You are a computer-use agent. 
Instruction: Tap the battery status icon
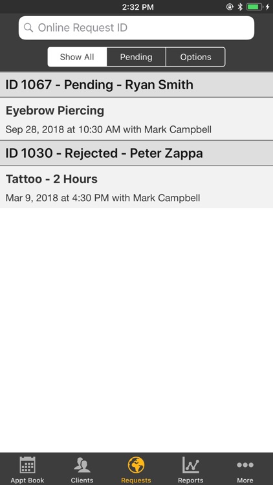255,7
